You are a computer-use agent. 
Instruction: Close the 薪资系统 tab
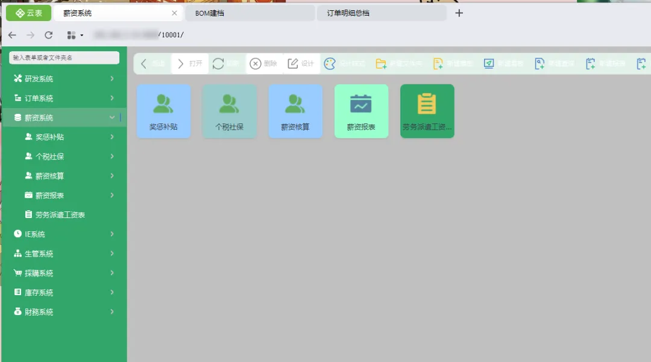(x=174, y=13)
